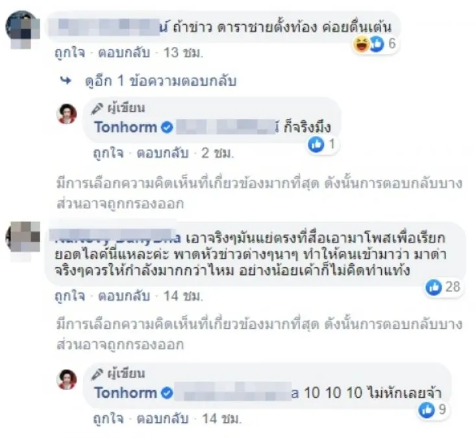Viewport: 476px width, 438px height.
Task: Open the top commenter's profile picture
Action: 21,27
